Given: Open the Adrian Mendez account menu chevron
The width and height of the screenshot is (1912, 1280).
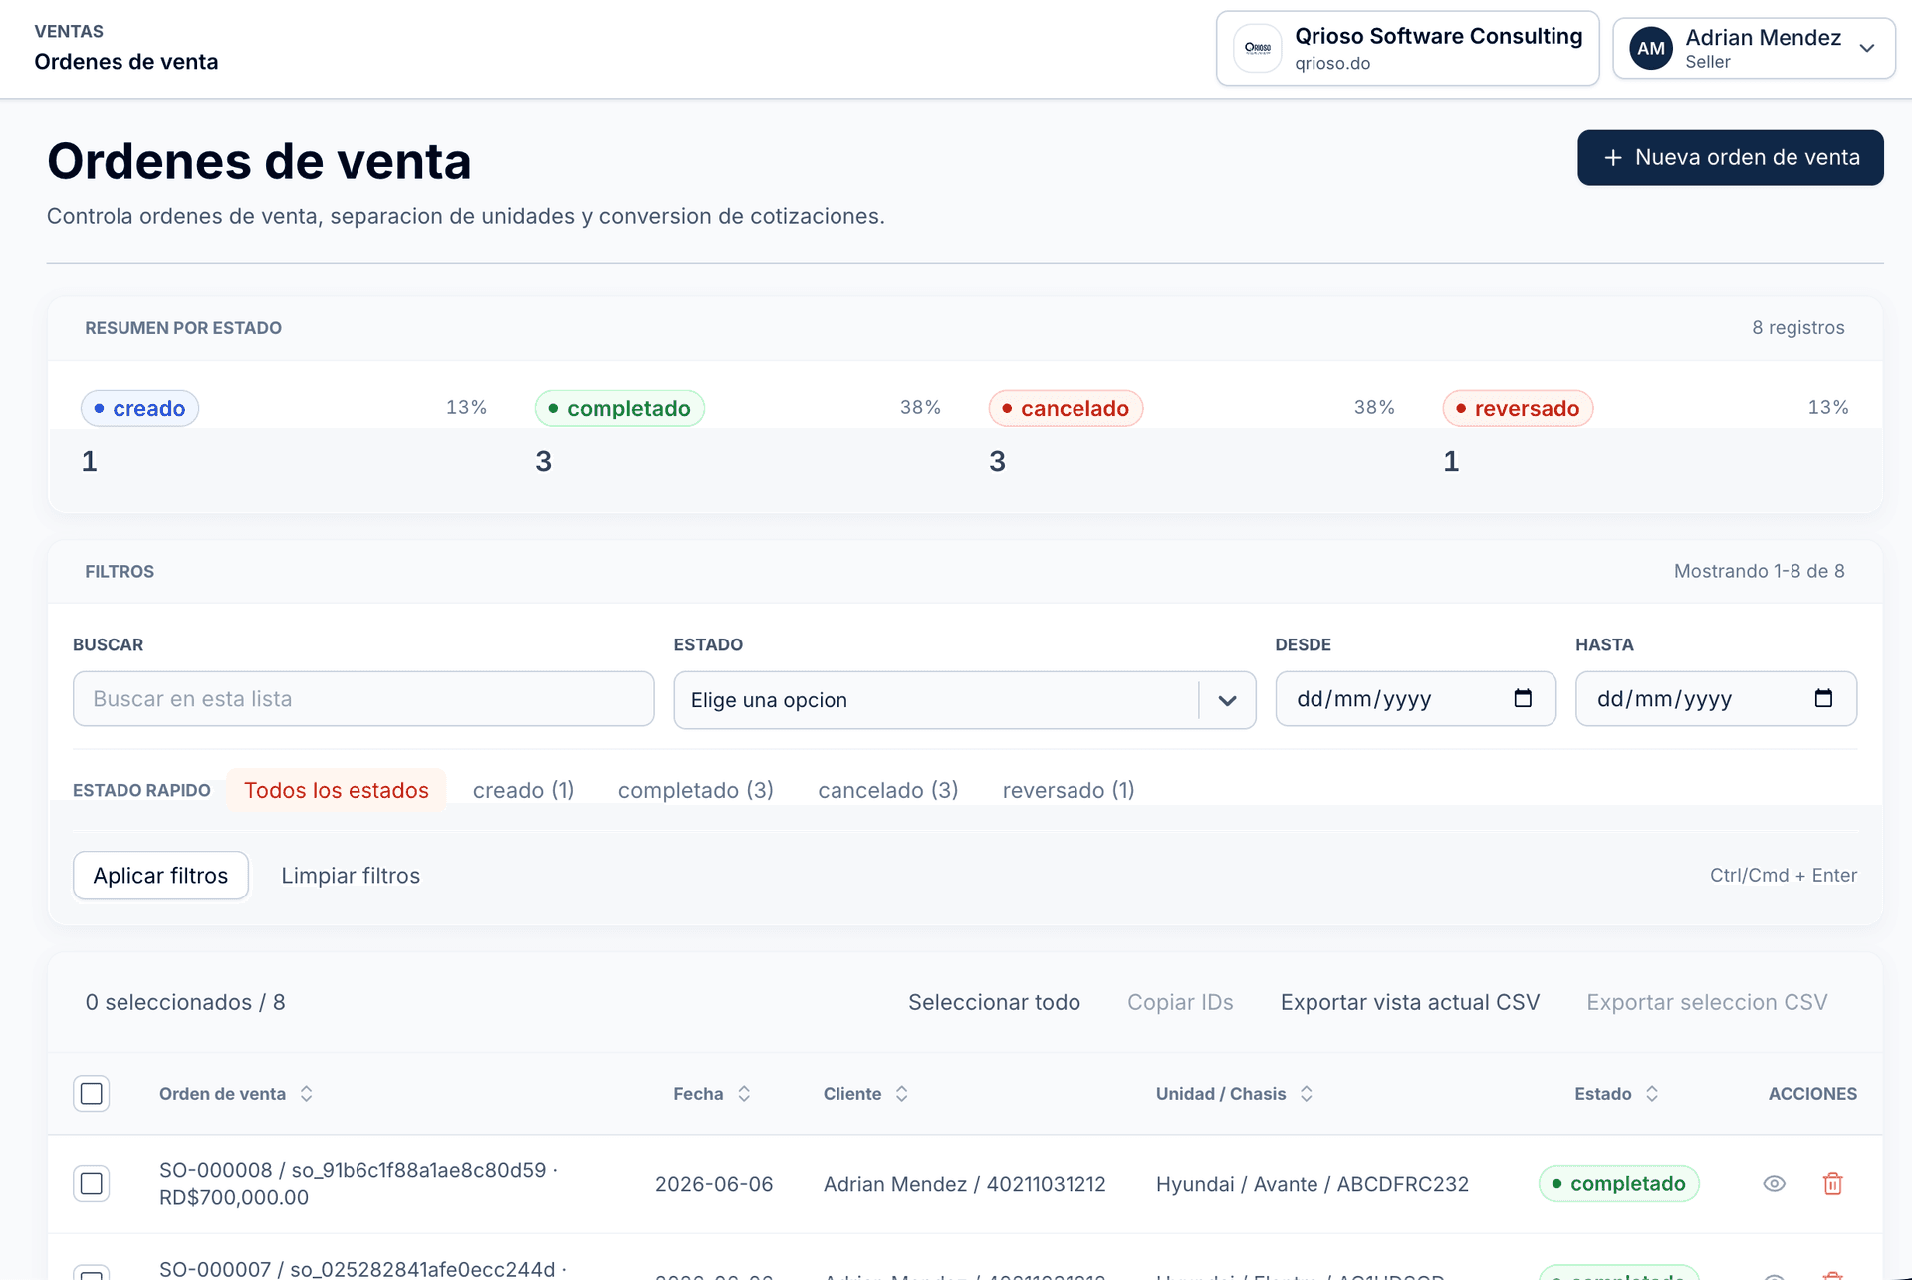Looking at the screenshot, I should tap(1867, 48).
